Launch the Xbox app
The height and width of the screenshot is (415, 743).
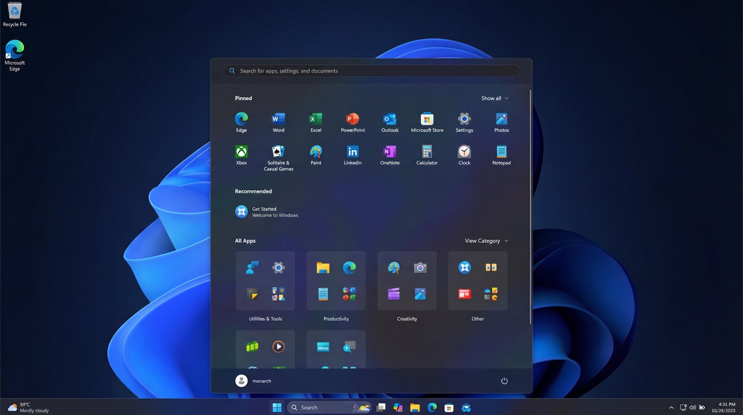tap(241, 154)
